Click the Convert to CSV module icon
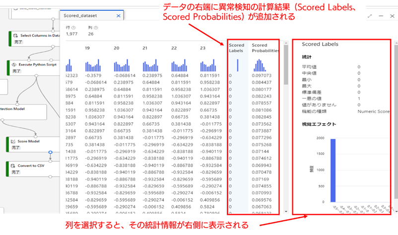This screenshot has height=235, width=398. (13, 166)
